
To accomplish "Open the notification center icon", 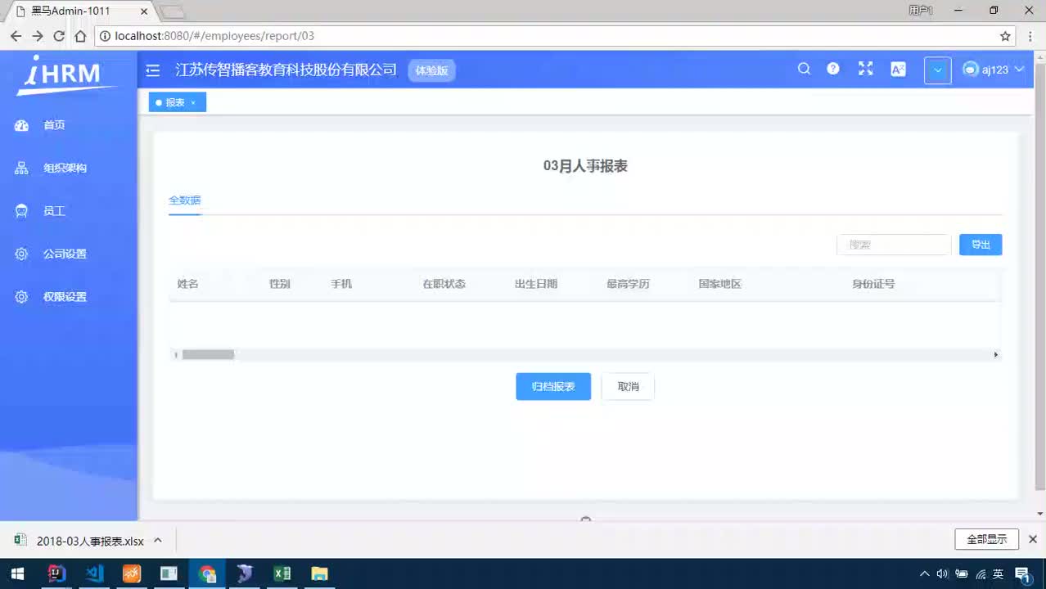I will (1023, 573).
